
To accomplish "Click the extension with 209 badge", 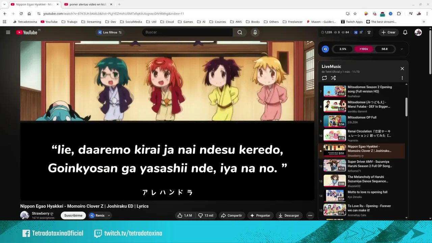I will point(382,13).
